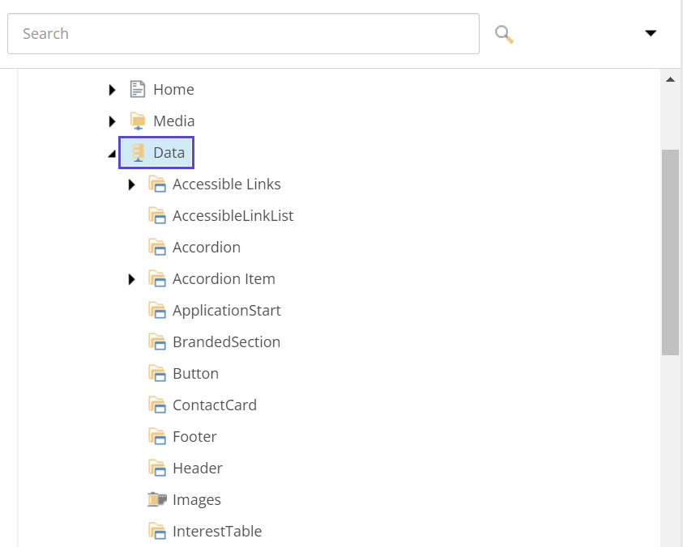Image resolution: width=683 pixels, height=547 pixels.
Task: Select Images in the tree
Action: tap(197, 500)
